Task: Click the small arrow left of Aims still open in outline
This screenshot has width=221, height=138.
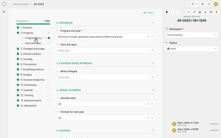Action: (22, 43)
